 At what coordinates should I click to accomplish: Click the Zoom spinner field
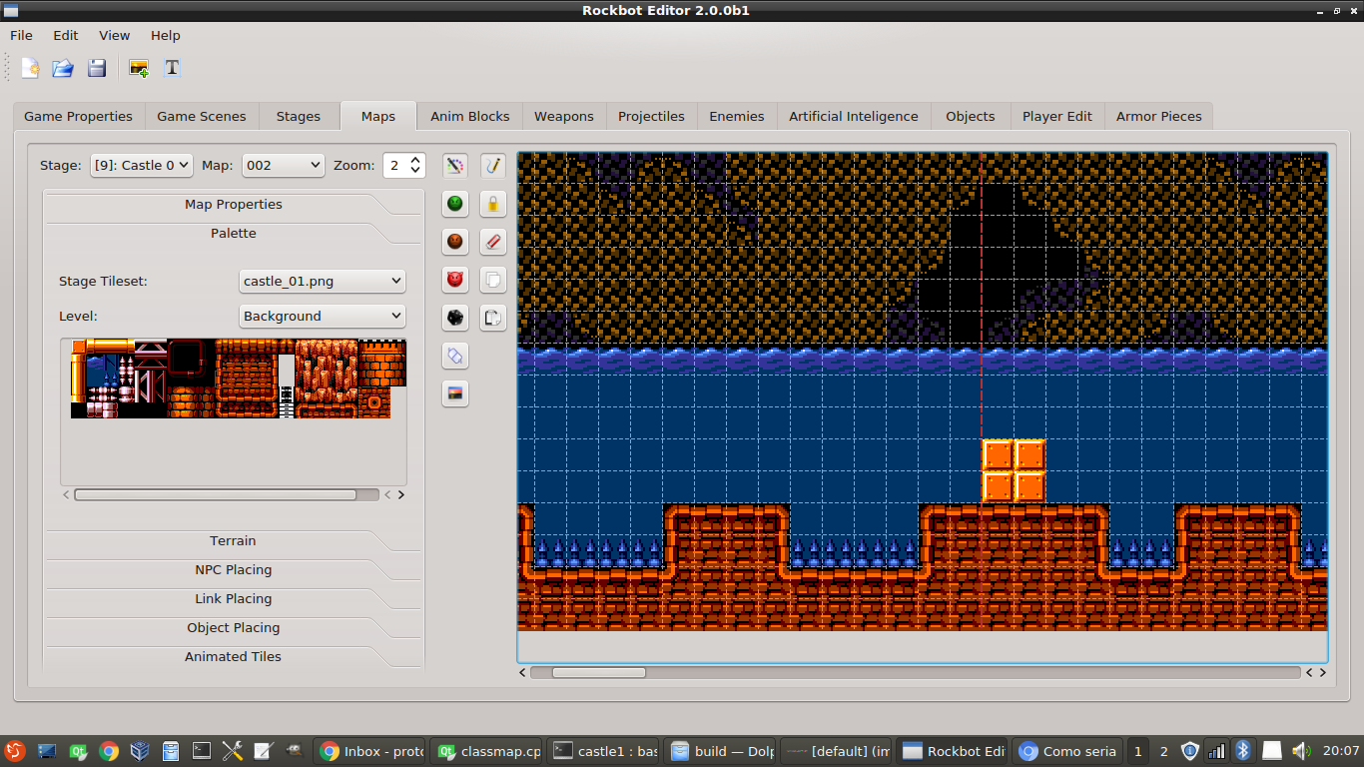point(404,165)
